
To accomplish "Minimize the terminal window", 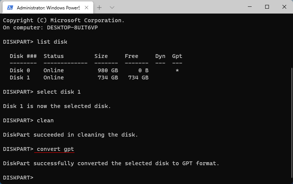I will tap(250, 7).
